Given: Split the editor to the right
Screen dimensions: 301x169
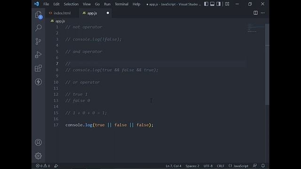Looking at the screenshot, I should 255,13.
